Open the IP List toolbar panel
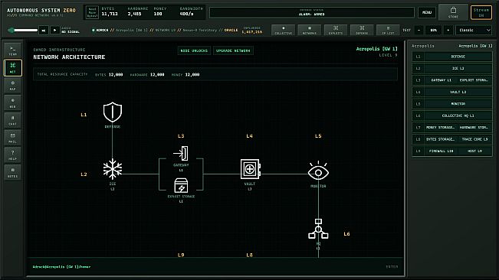This screenshot has height=280, width=499. [x=388, y=30]
